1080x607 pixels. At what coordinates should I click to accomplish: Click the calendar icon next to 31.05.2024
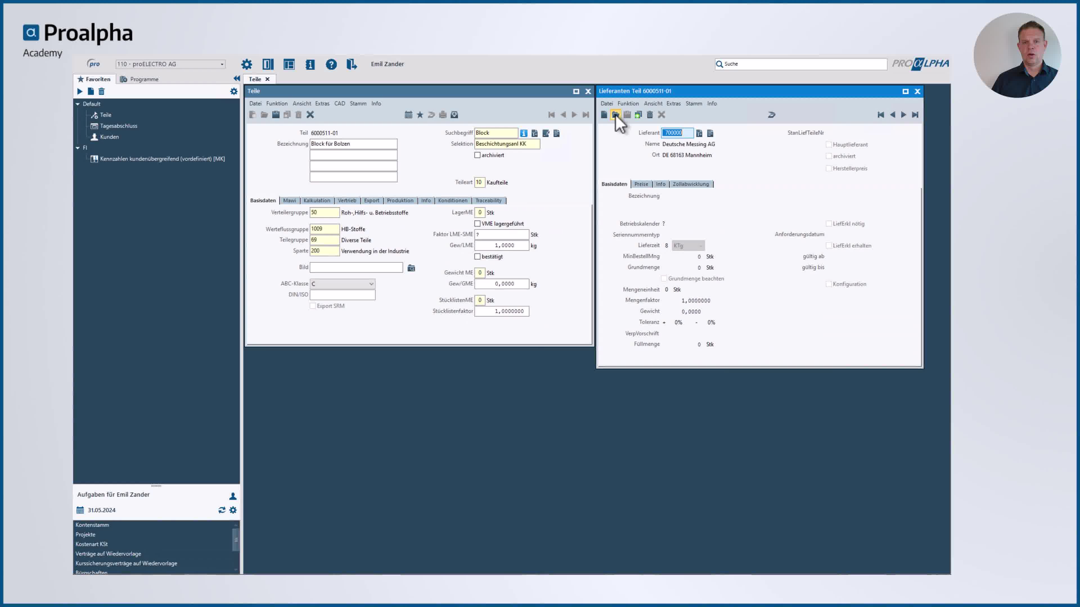point(80,510)
